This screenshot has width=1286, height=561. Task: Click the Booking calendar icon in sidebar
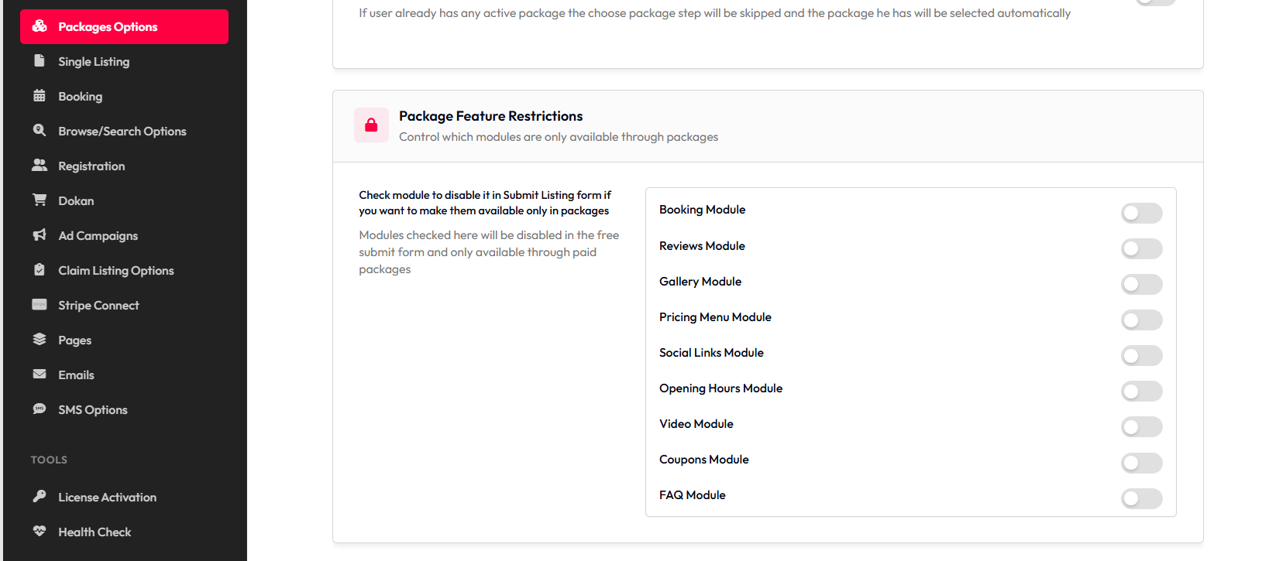(x=40, y=95)
